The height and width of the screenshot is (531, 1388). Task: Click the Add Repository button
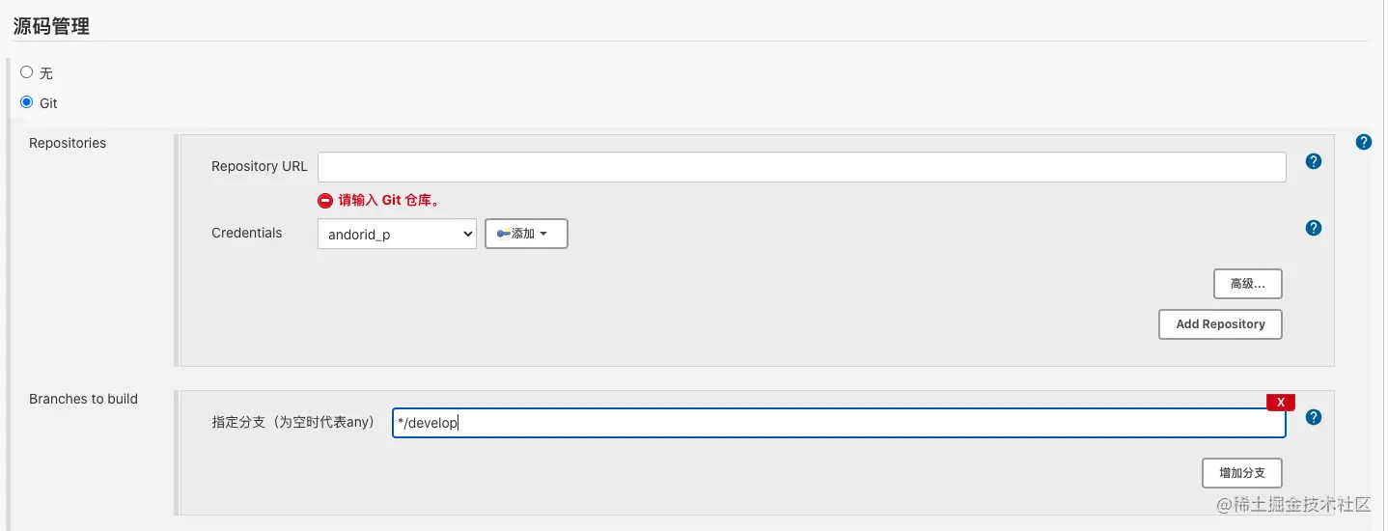[1220, 324]
